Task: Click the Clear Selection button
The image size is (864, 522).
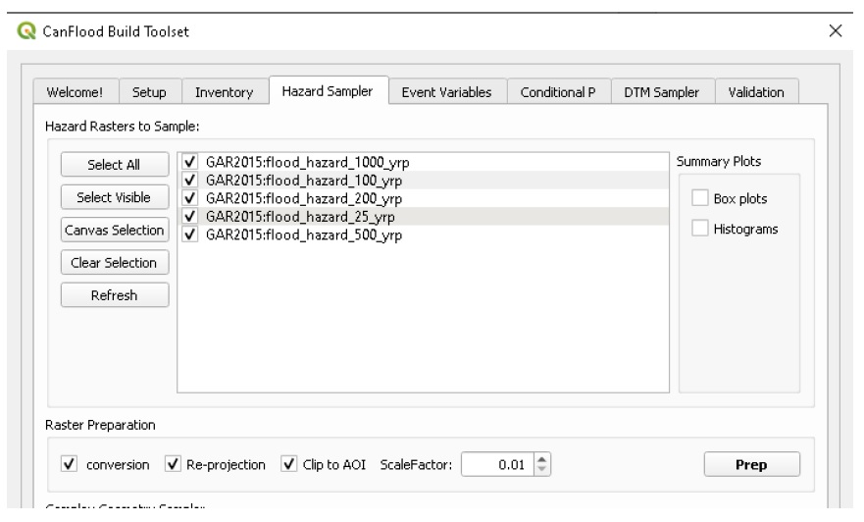Action: (x=115, y=262)
